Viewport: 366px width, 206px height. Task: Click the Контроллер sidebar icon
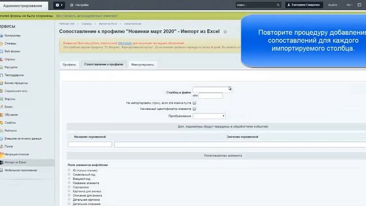point(1,35)
